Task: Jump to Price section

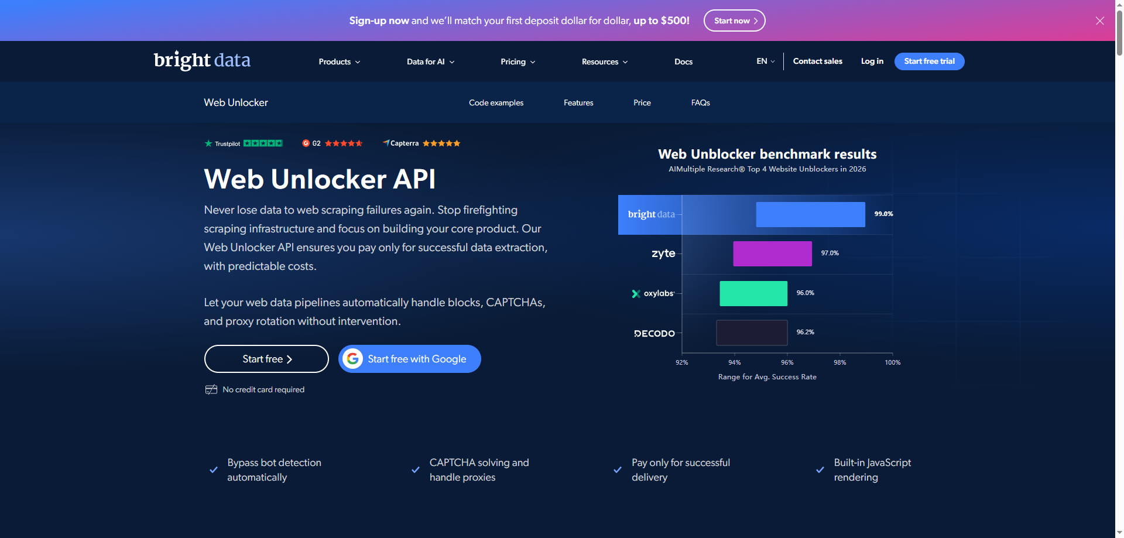Action: tap(642, 102)
